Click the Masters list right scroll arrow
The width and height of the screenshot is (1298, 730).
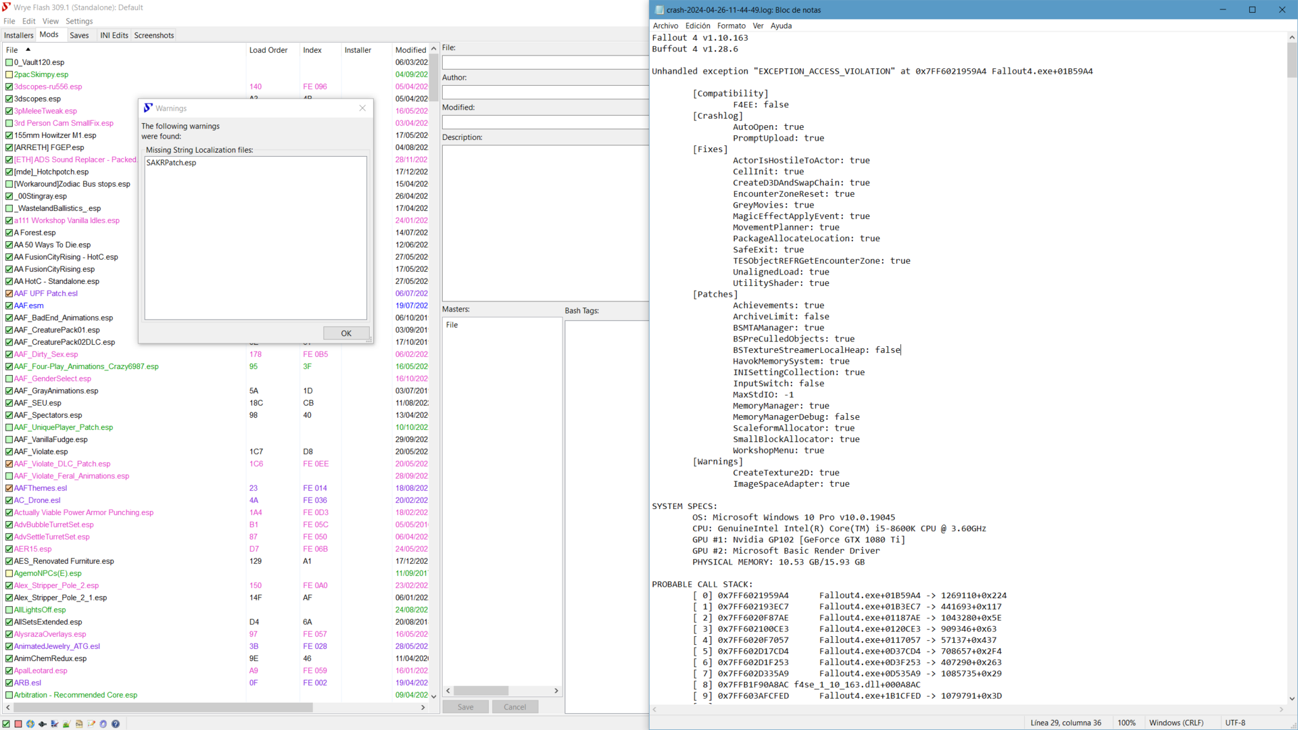(x=556, y=691)
